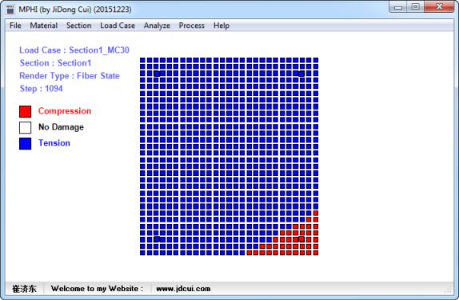Click the bottom-right rebar marker in red zone
This screenshot has height=300, width=459.
coord(301,239)
